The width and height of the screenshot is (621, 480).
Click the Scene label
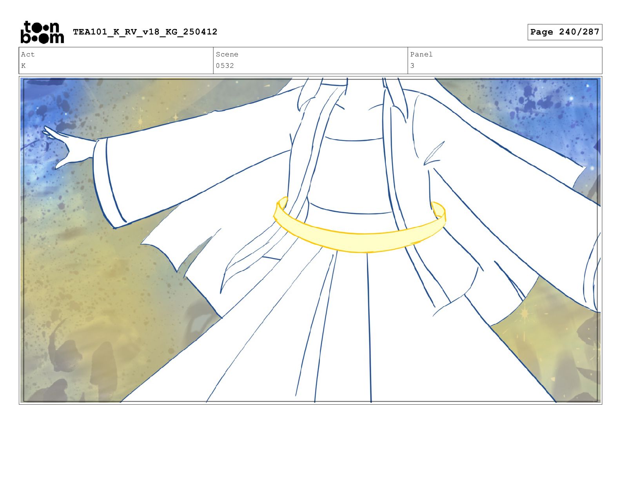[227, 55]
